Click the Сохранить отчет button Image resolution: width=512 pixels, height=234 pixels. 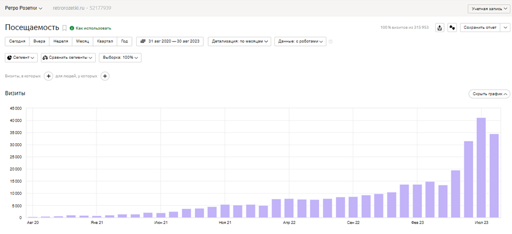pos(480,28)
